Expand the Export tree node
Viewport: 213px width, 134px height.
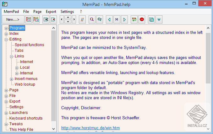[x=6, y=102]
